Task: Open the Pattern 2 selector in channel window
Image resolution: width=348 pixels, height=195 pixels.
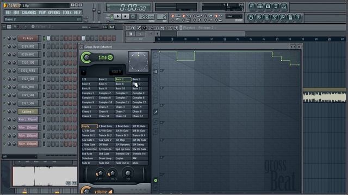Action: pyautogui.click(x=45, y=27)
